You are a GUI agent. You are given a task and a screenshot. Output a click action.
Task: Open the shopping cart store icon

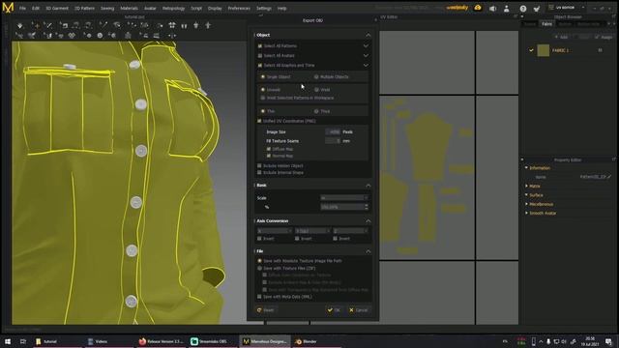537,9
